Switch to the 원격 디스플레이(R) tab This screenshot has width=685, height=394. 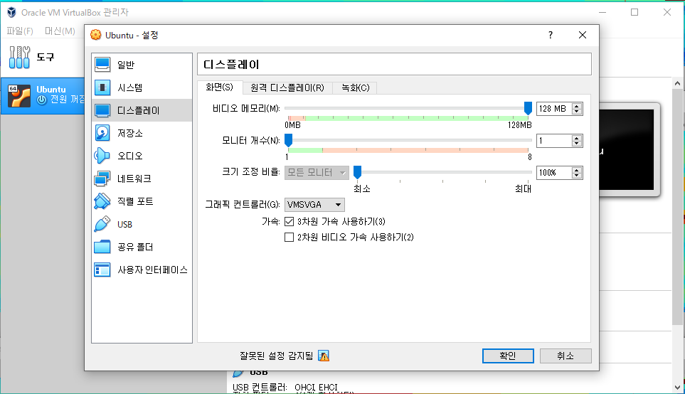coord(287,87)
